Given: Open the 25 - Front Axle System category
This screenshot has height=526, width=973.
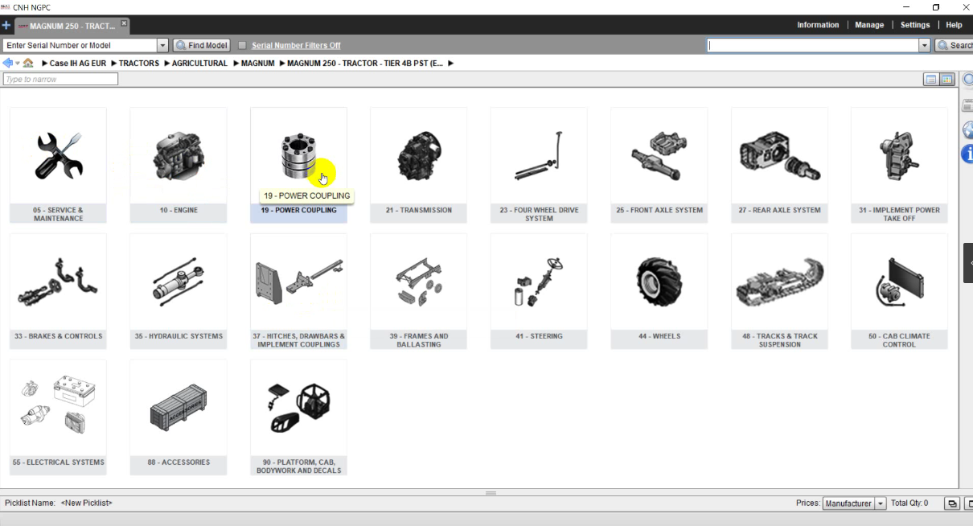Looking at the screenshot, I should pos(659,165).
